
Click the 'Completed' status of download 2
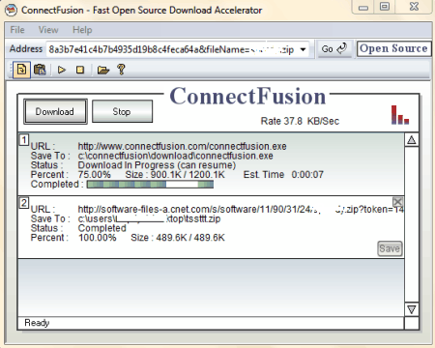[102, 228]
